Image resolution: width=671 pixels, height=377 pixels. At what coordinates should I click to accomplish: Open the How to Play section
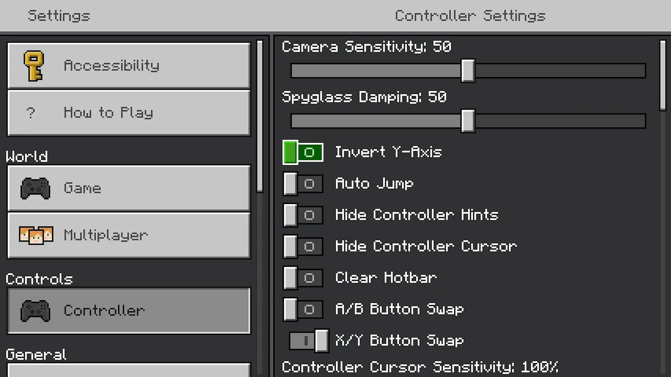pyautogui.click(x=129, y=113)
